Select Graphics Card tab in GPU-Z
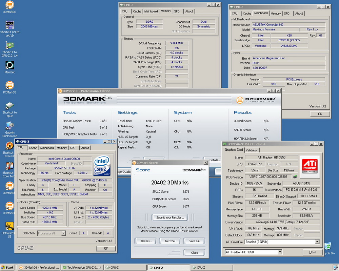This screenshot has width=339, height=271. tap(234, 150)
